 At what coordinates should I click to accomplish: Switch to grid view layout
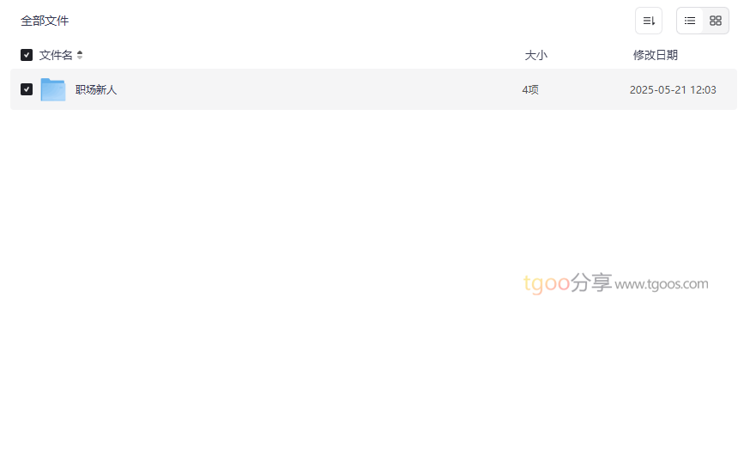tap(716, 21)
